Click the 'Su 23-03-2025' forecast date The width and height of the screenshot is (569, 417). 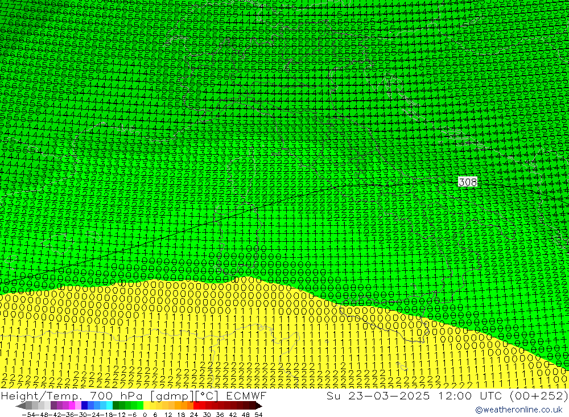pyautogui.click(x=378, y=395)
